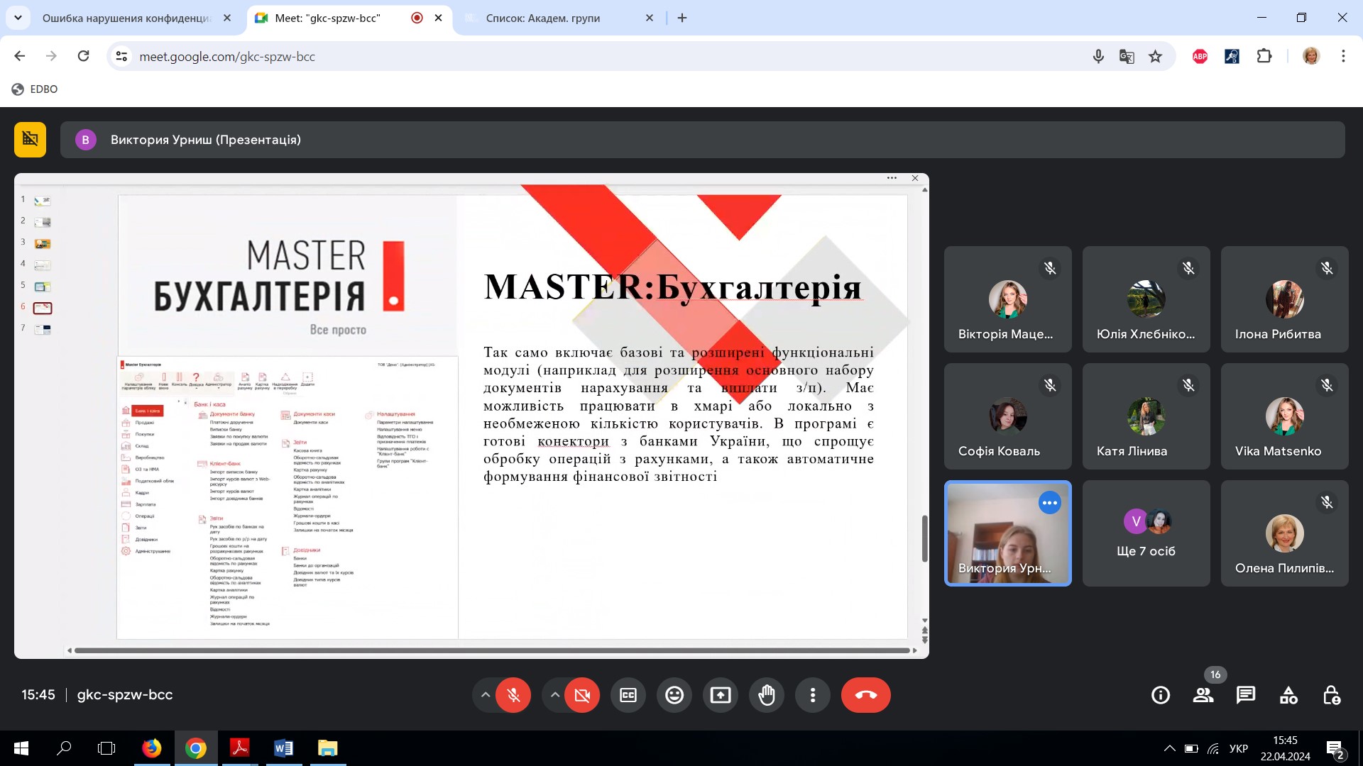Expand video settings arrow beside camera
This screenshot has height=766, width=1363.
pyautogui.click(x=554, y=695)
